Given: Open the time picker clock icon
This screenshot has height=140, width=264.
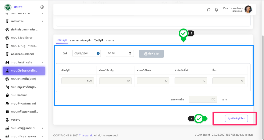Looking at the screenshot, I should pos(130,53).
